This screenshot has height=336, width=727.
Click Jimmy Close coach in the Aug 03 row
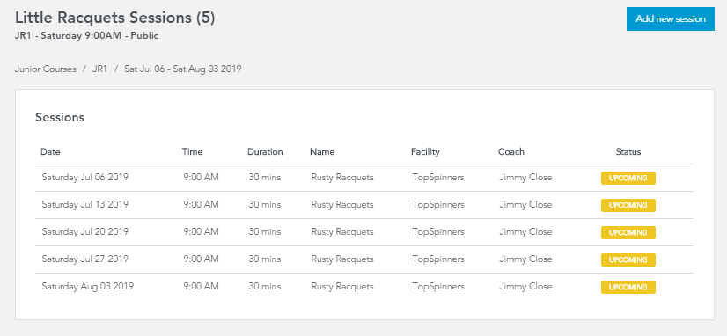(525, 287)
